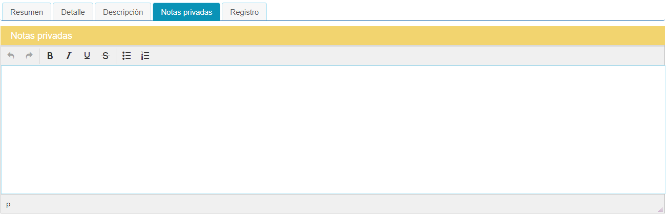Viewport: 668px width, 216px height.
Task: Click the empty status bar area beside "p"
Action: [333, 204]
